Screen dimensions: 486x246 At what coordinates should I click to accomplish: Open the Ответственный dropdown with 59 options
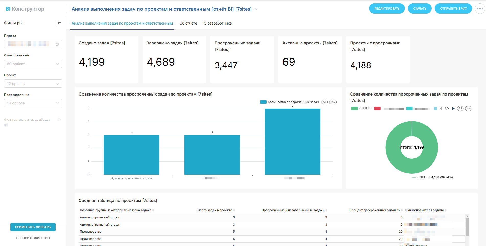coord(33,64)
